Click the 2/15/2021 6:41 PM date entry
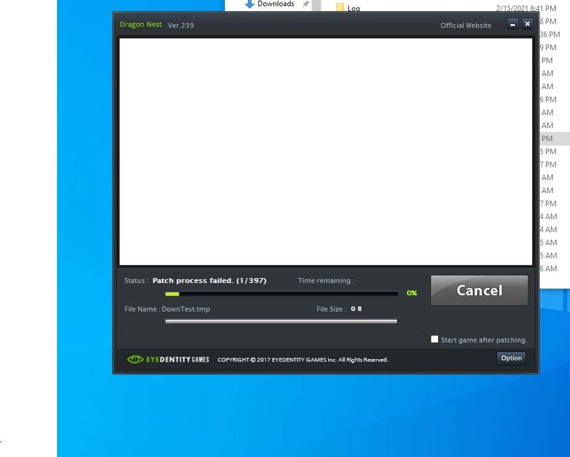This screenshot has height=457, width=570. (526, 8)
